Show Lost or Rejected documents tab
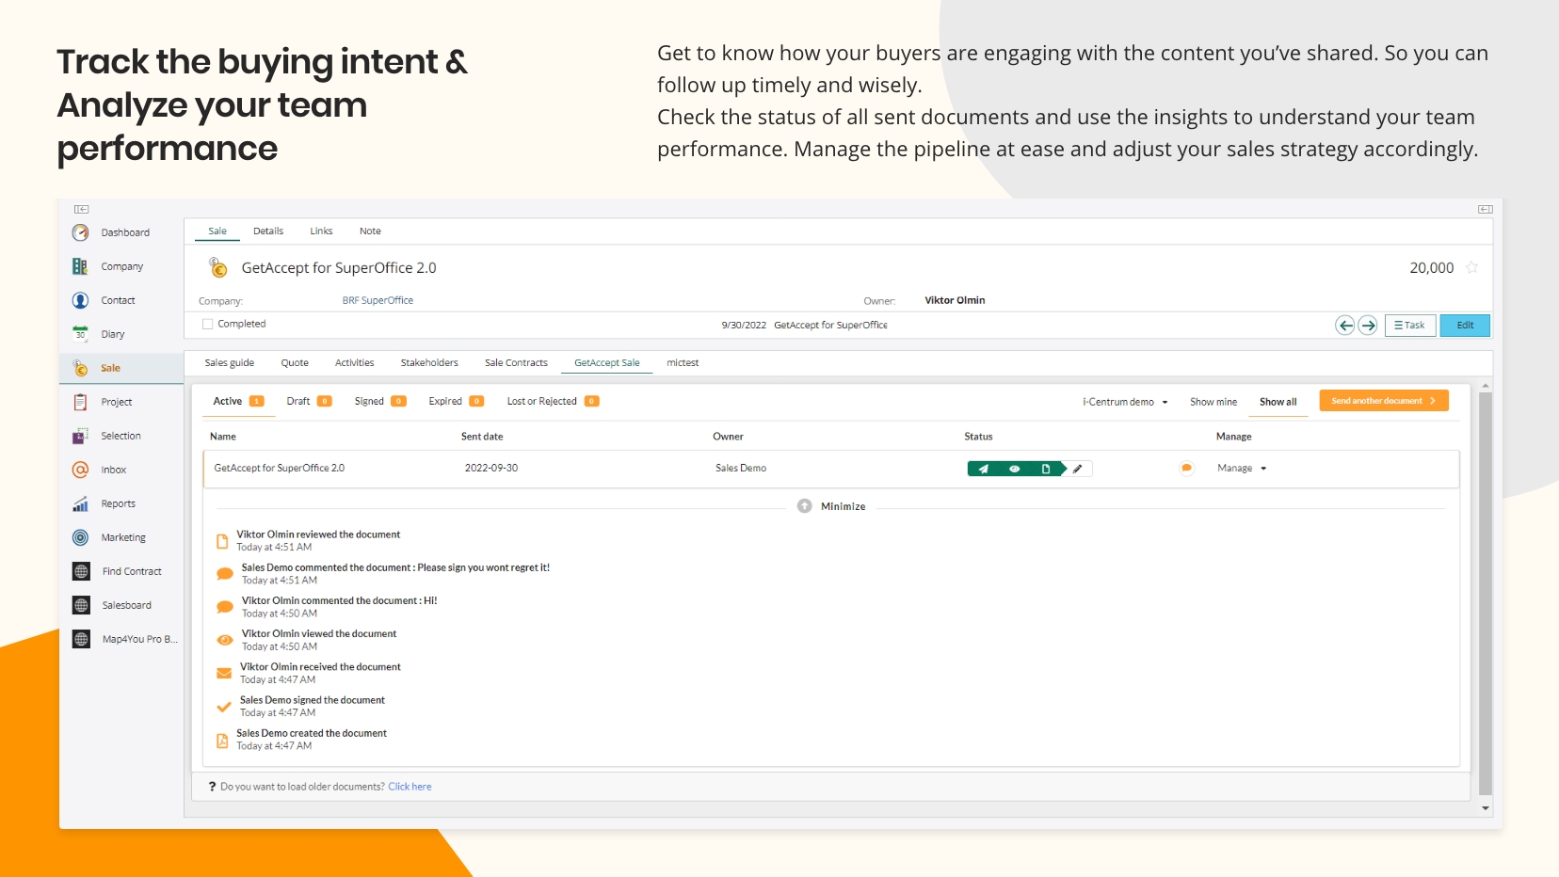The height and width of the screenshot is (877, 1559). point(553,401)
